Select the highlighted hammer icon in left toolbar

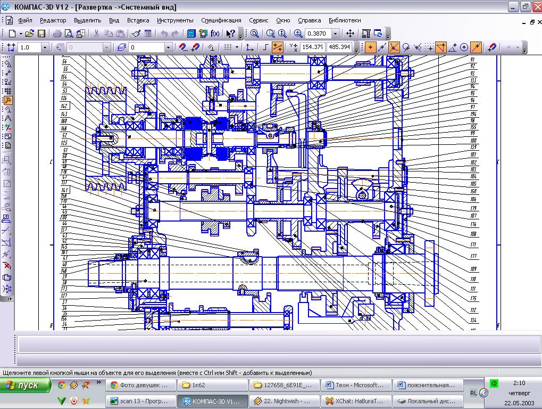pos(7,100)
